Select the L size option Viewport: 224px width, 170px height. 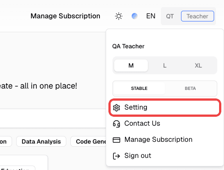pyautogui.click(x=165, y=65)
